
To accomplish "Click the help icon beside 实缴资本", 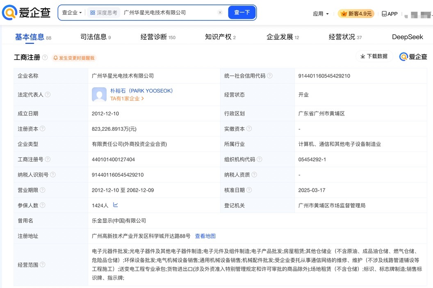I will [x=249, y=129].
